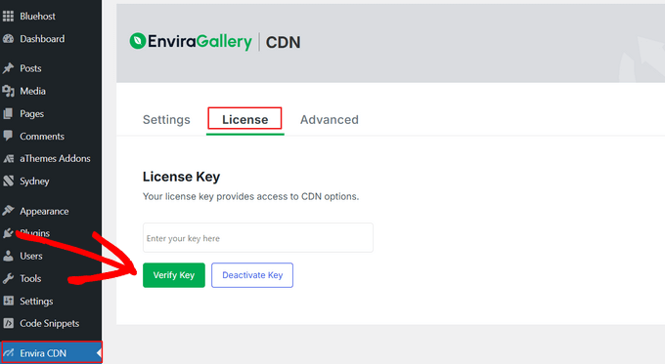Viewport: 665px width, 364px height.
Task: Switch to the Envira CDN Settings tab
Action: [x=166, y=120]
